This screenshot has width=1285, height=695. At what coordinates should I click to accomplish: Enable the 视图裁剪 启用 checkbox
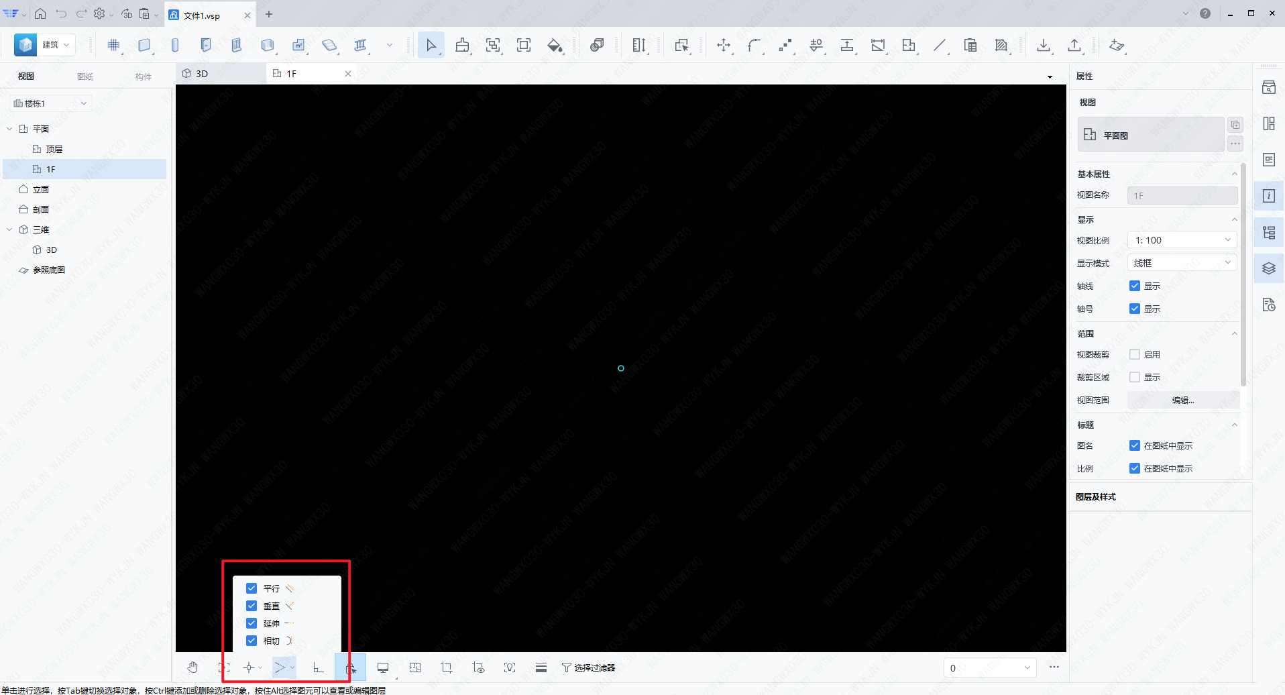1135,354
